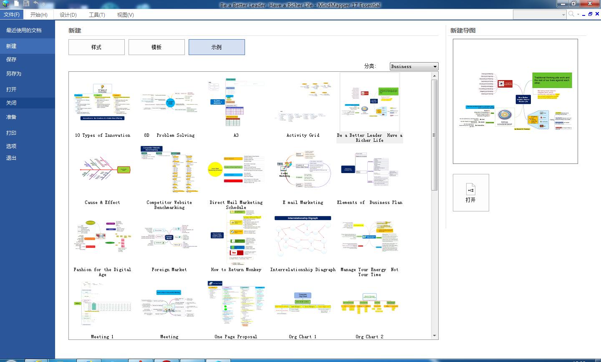Viewport: 601px width, 362px height.
Task: Open the quick access toolbar customize arrow
Action: [x=44, y=5]
